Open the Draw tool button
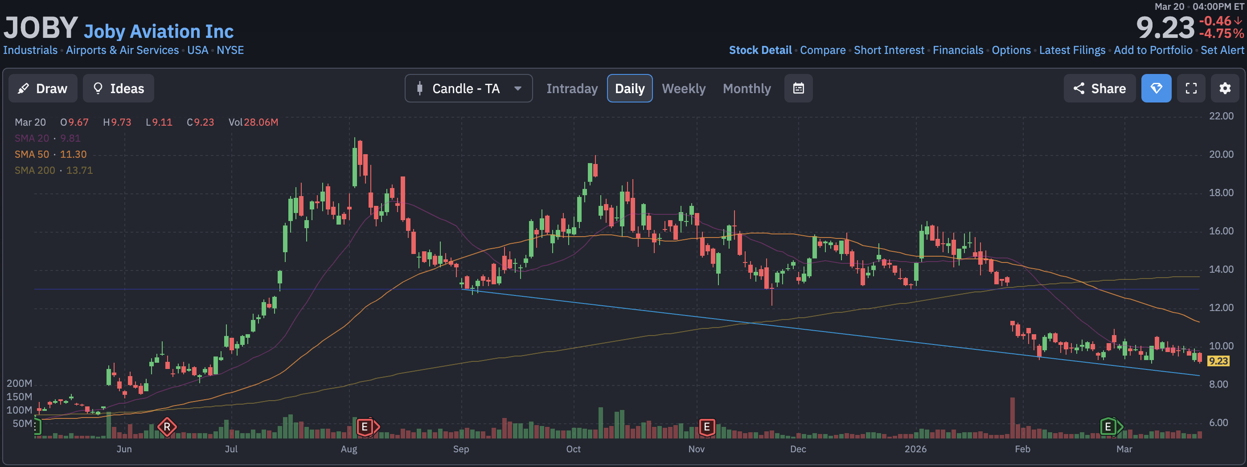Screen dimensions: 1247x467 tap(43, 88)
